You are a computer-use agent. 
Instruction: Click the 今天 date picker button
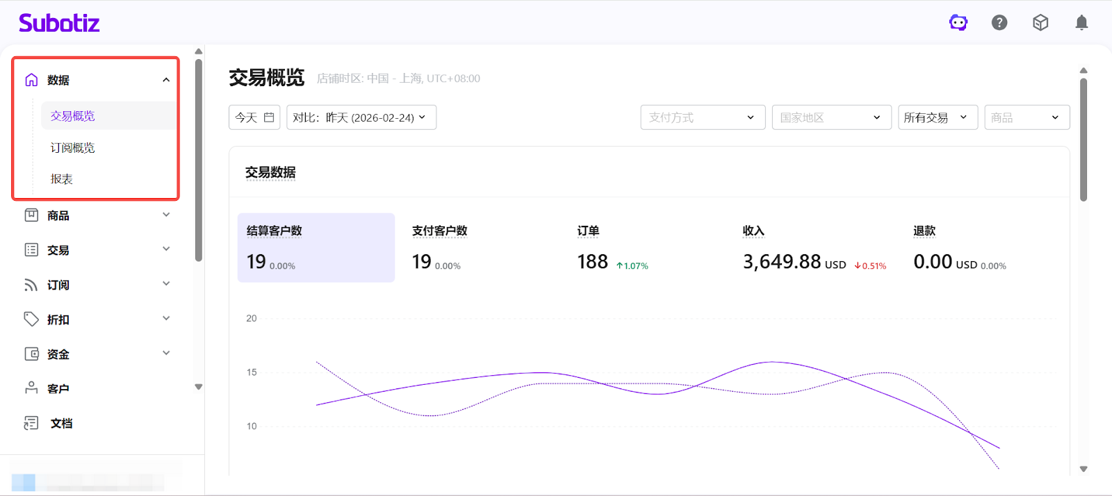[254, 117]
